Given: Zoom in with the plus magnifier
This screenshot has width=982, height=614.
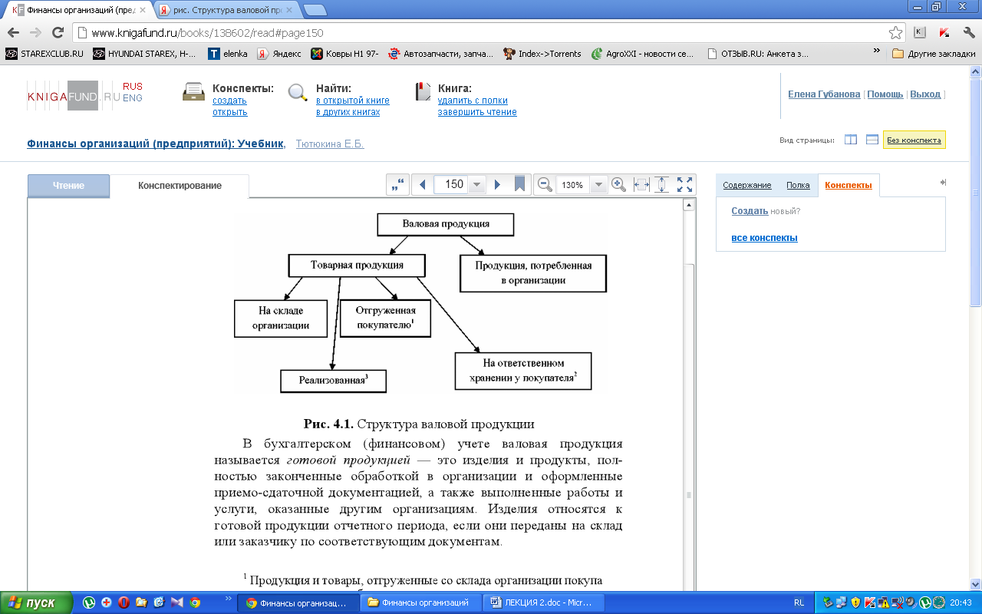Looking at the screenshot, I should point(619,185).
